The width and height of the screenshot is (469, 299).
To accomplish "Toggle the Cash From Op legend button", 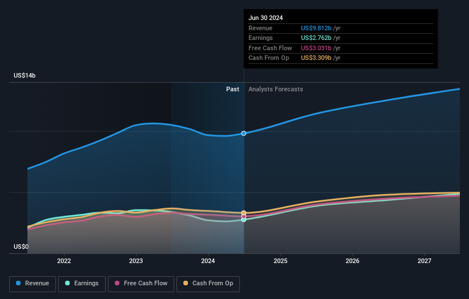I will point(208,284).
